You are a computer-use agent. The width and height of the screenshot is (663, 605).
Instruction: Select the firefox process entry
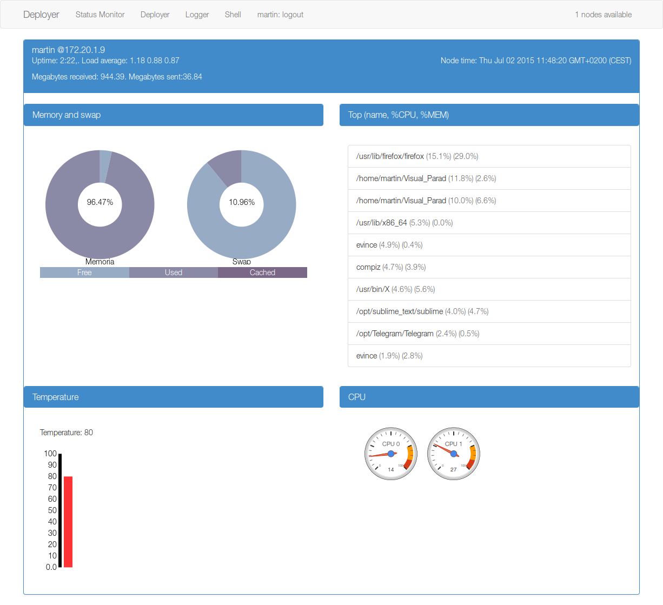[x=489, y=156]
